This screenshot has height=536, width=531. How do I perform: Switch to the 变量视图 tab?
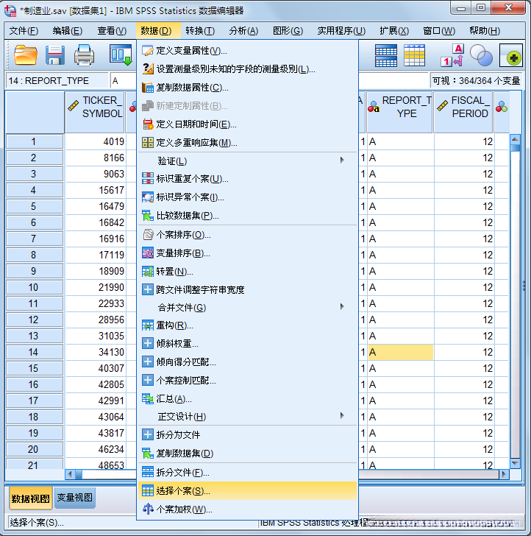coord(75,498)
